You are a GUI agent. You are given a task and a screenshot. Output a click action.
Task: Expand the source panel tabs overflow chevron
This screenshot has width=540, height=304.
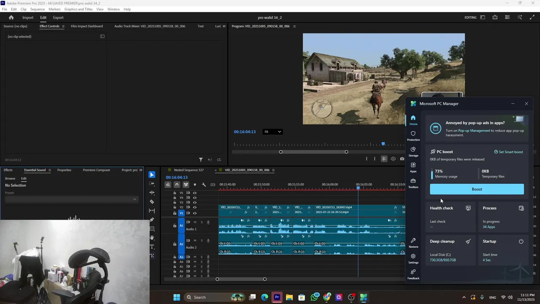click(x=224, y=26)
